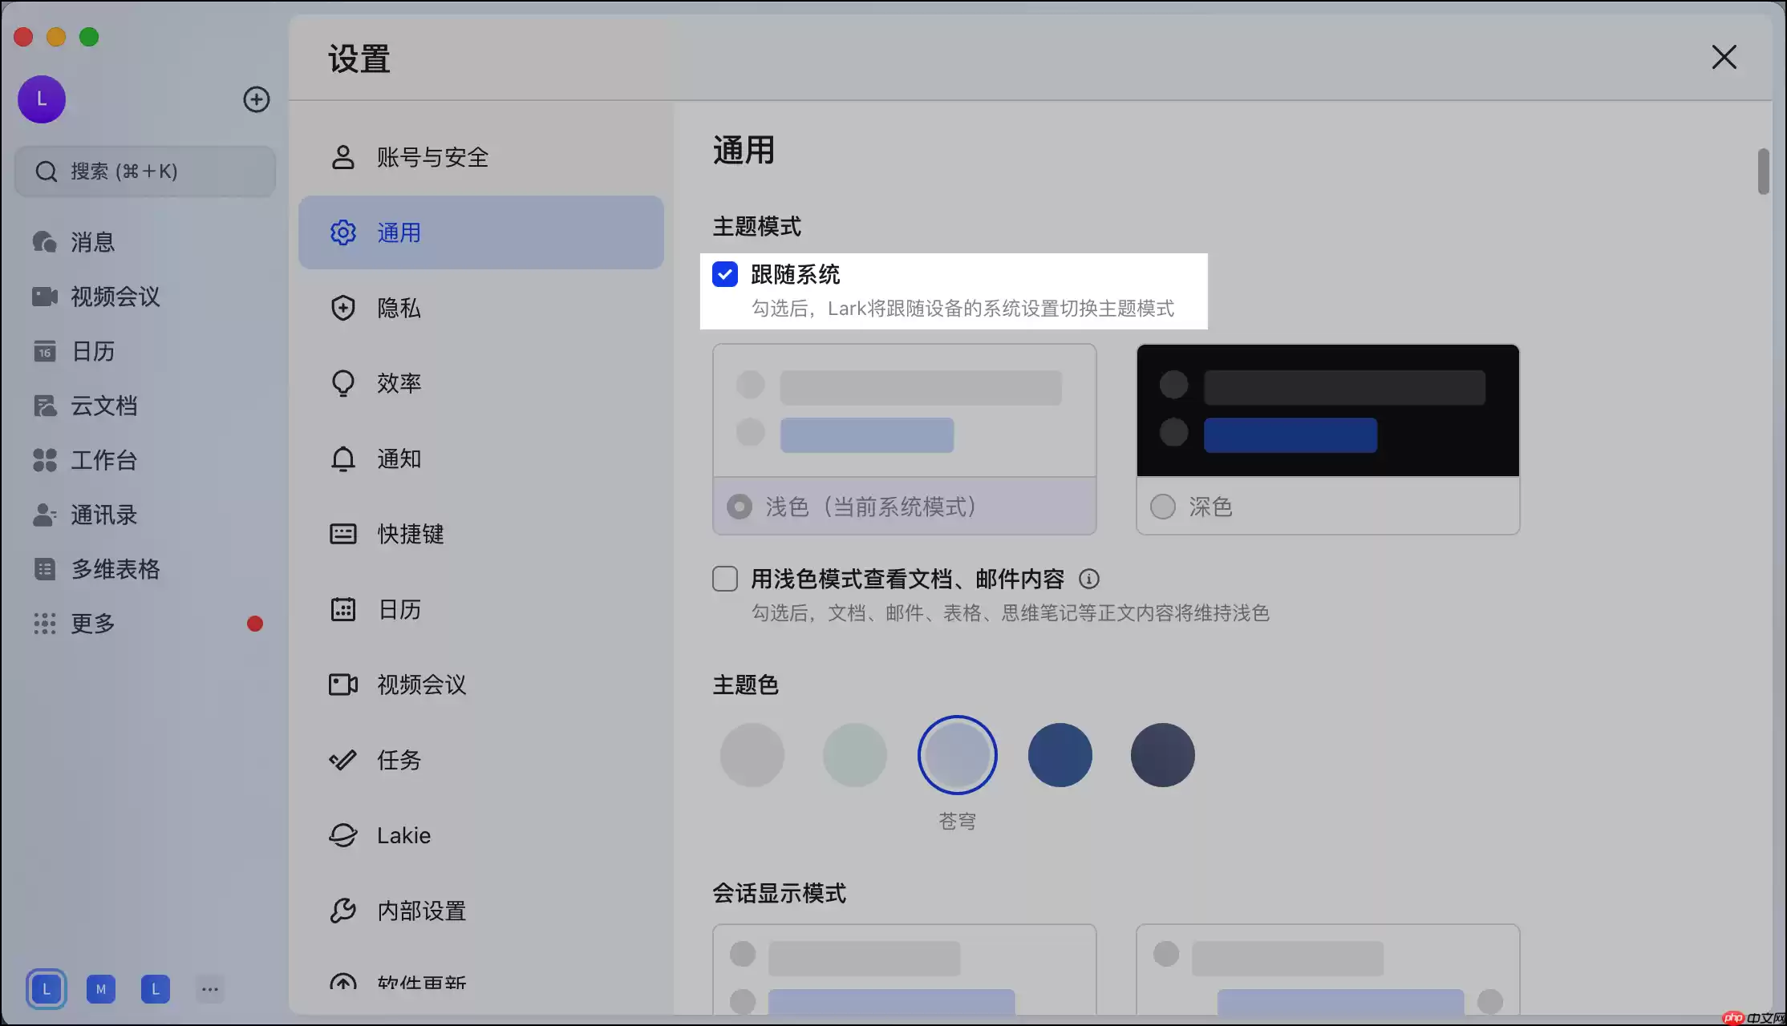Open the 视频会议 video meeting icon
This screenshot has width=1787, height=1026.
click(x=44, y=297)
